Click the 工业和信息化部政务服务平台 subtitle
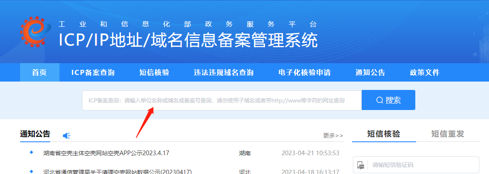 point(188,24)
